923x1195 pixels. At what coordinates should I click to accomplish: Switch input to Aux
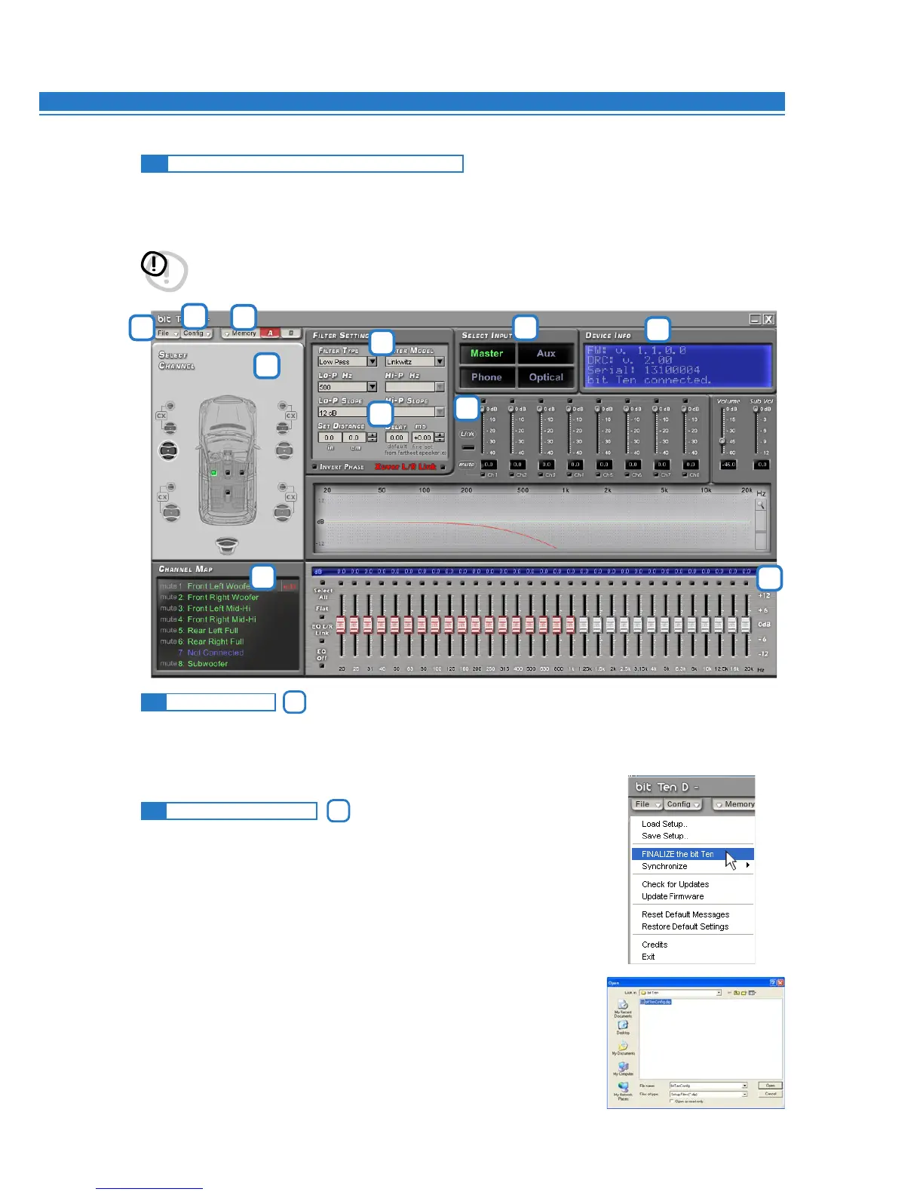click(x=546, y=353)
